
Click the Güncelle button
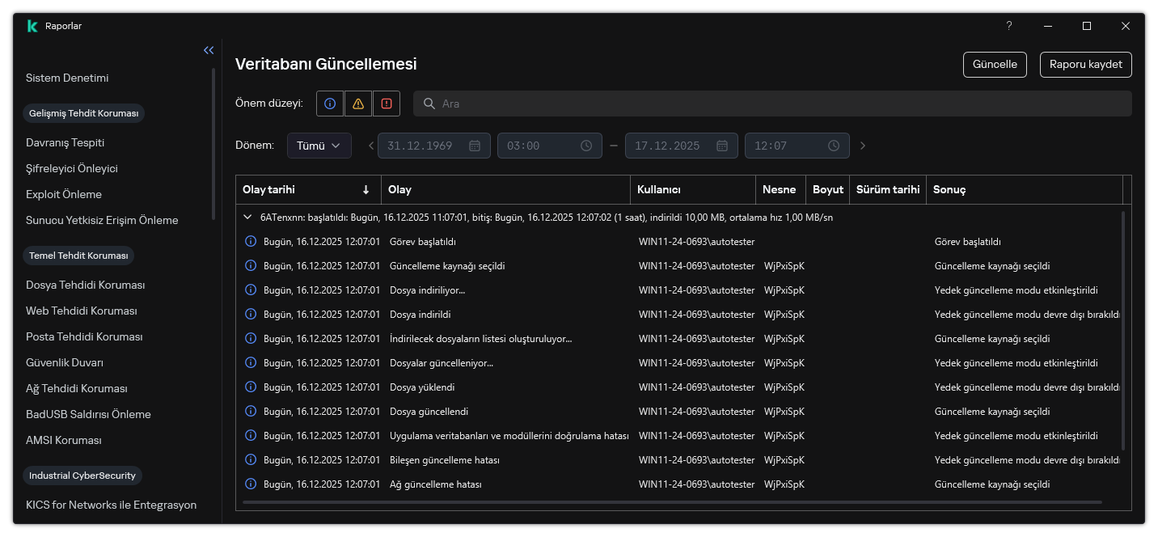tap(994, 65)
